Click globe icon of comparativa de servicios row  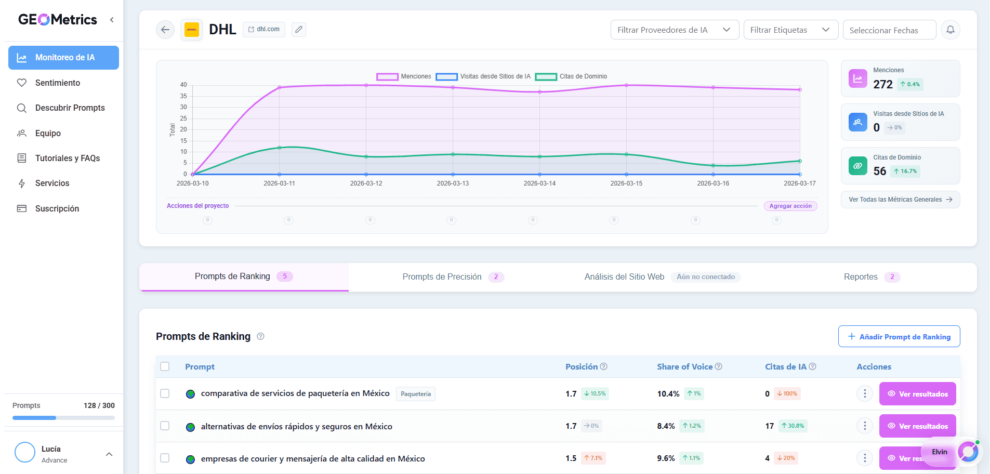pos(190,394)
